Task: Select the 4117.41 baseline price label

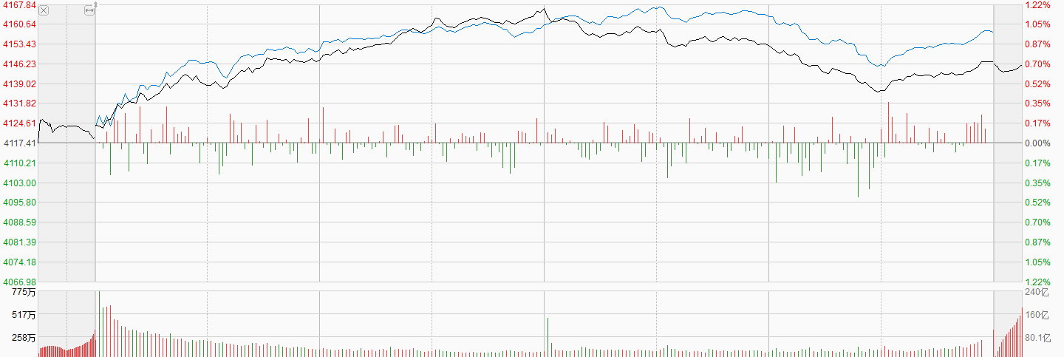Action: 18,143
